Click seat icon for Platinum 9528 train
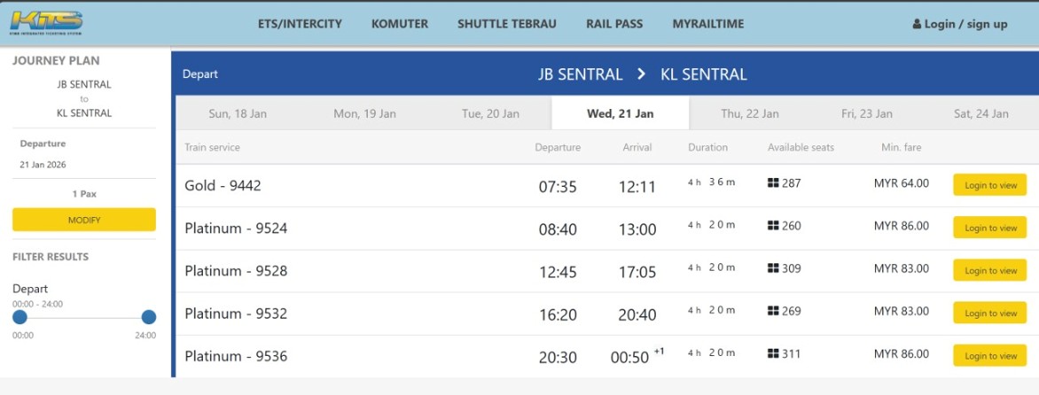This screenshot has height=395, width=1039. pyautogui.click(x=773, y=268)
